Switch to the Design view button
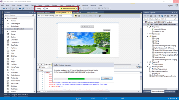The width and height of the screenshot is (179, 100). click(42, 67)
